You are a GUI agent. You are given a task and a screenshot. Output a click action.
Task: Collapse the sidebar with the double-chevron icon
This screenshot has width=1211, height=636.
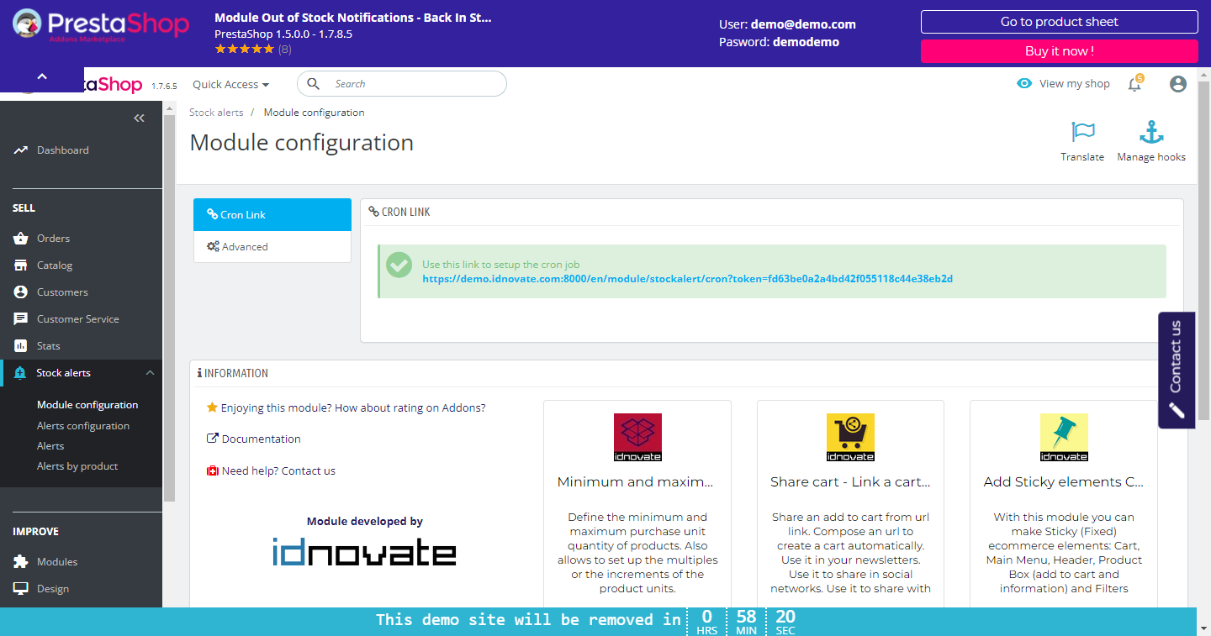tap(140, 118)
